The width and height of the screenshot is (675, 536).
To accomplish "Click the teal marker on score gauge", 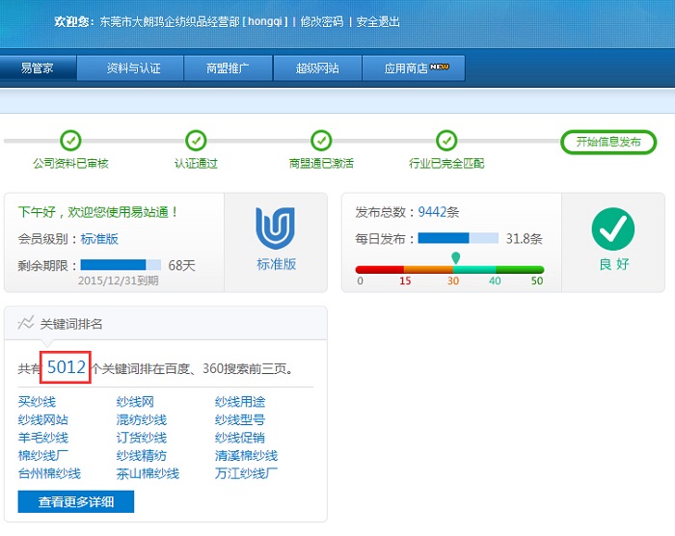I will [455, 258].
